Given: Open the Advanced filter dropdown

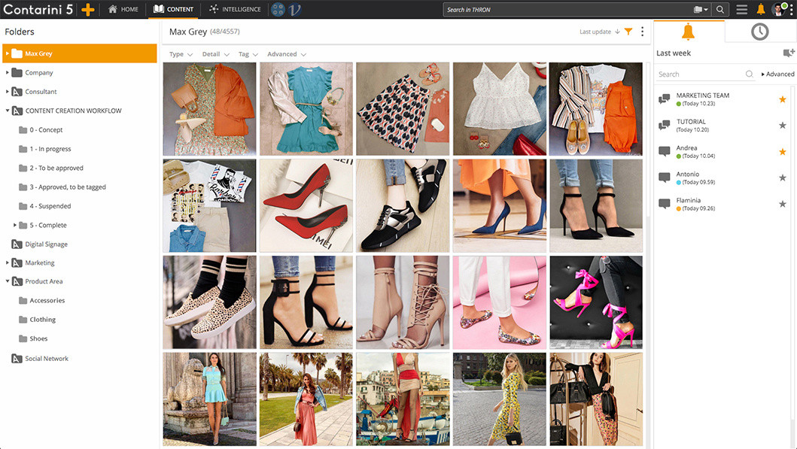Looking at the screenshot, I should point(287,54).
